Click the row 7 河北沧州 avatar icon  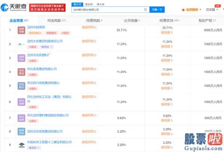[x=21, y=118]
